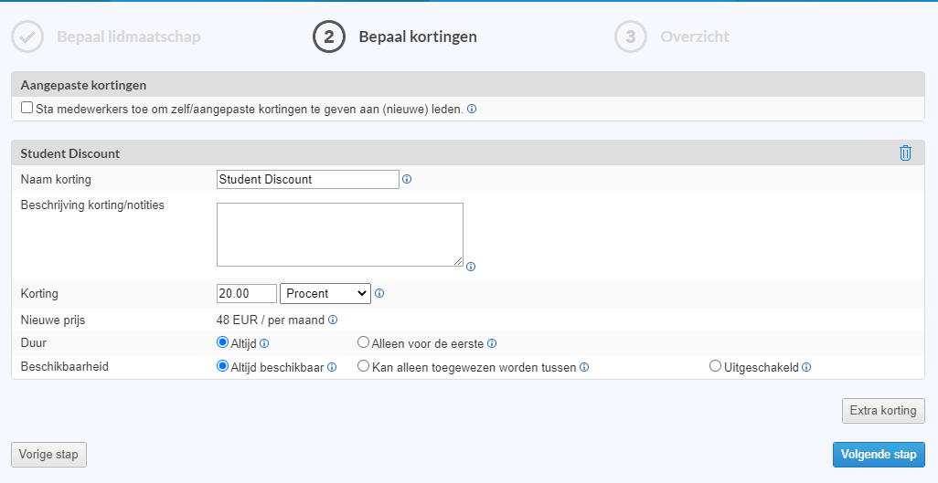Open info icon beside 48 EUR new price
The width and height of the screenshot is (938, 483).
click(333, 320)
